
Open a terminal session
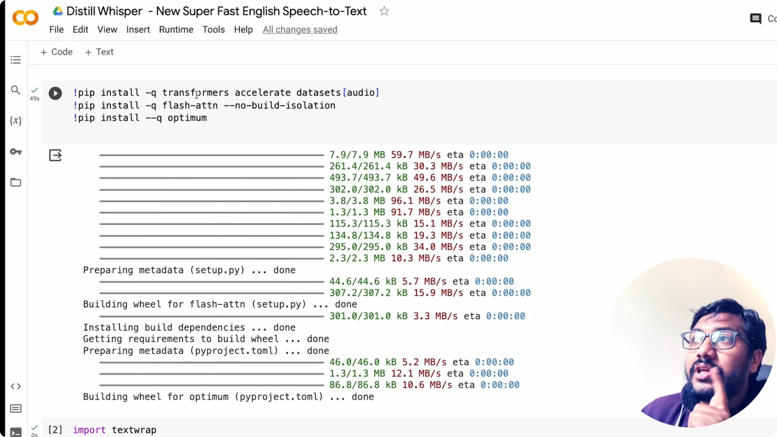pos(15,432)
